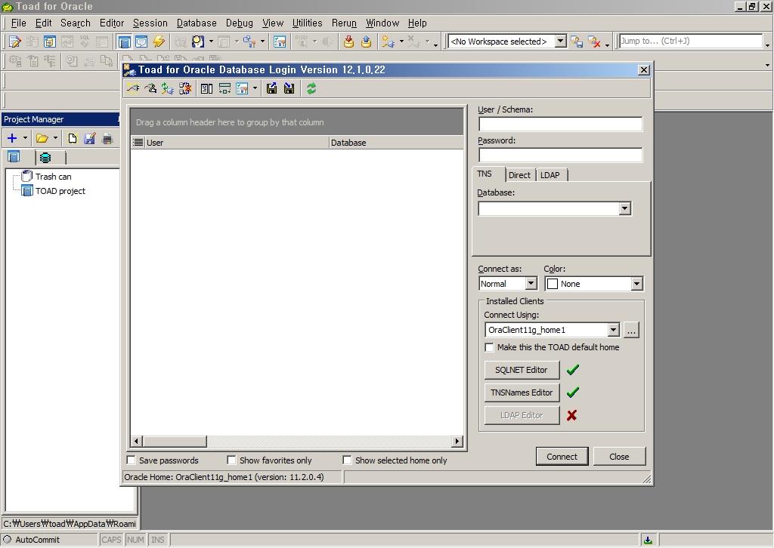Expand the Database dropdown list
The height and width of the screenshot is (548, 774).
624,208
